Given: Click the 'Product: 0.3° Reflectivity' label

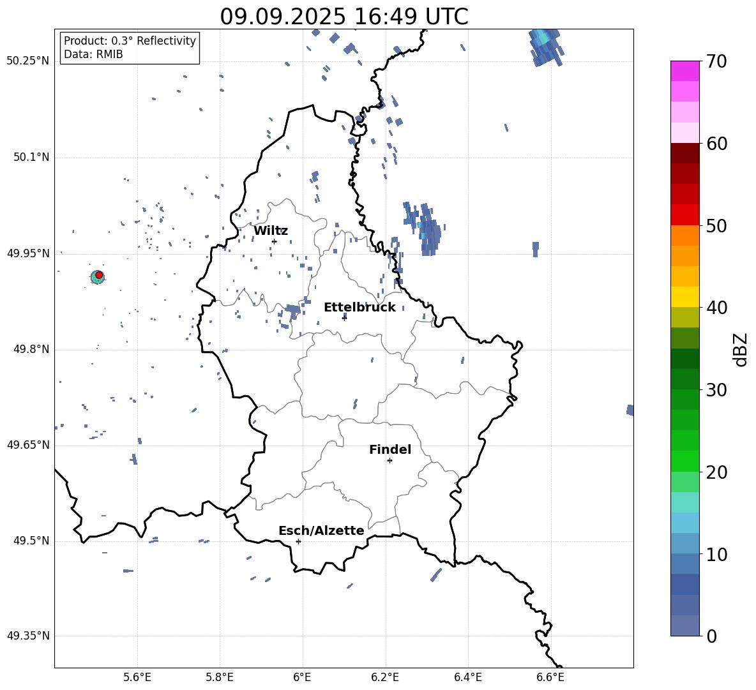Looking at the screenshot, I should 130,41.
